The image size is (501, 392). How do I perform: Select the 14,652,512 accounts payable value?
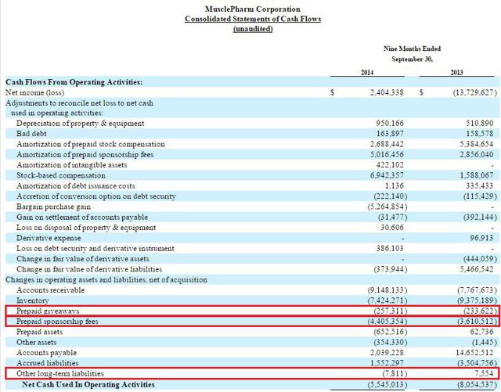475,353
